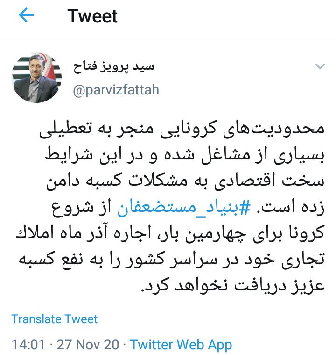Screen dimensions: 336x355
Task: Click the tweet line beginning کرونا برای چهارمین
Action: coord(170,234)
